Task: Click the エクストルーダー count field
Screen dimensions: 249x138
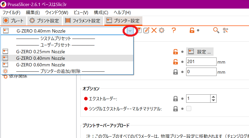Action: click(x=198, y=98)
